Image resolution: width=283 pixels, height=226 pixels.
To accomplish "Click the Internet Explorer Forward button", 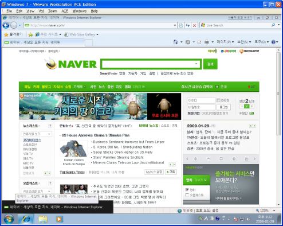I will (14, 25).
